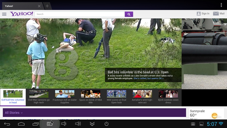The width and height of the screenshot is (227, 128).
Task: Select "Civil War cannons go high-tech" story
Action: point(39,97)
